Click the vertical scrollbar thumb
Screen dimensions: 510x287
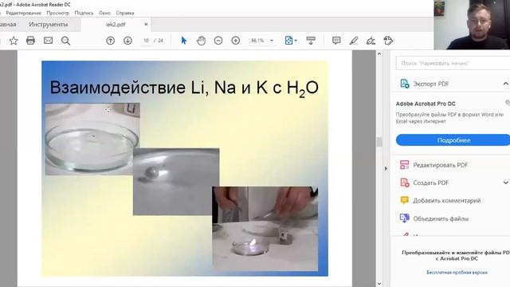pos(379,142)
